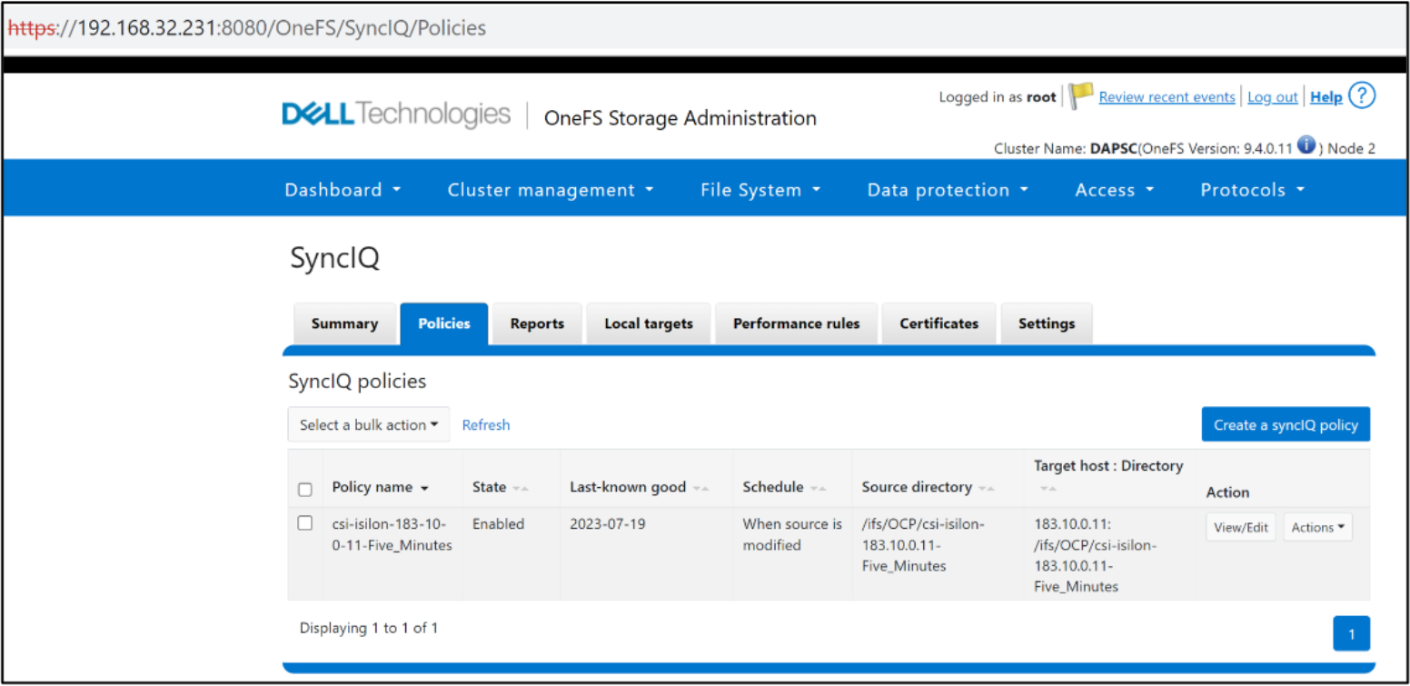
Task: Open the Performance rules tab
Action: click(797, 324)
